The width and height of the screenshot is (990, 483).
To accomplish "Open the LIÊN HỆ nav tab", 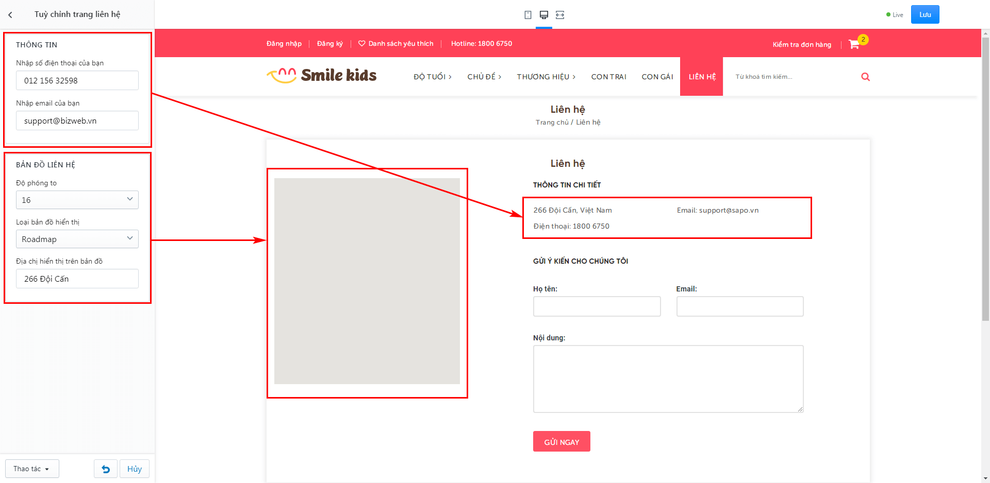I will pyautogui.click(x=702, y=77).
